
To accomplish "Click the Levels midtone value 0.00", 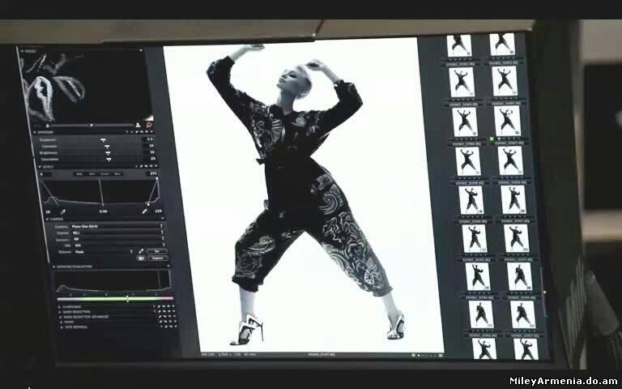I will 103,212.
